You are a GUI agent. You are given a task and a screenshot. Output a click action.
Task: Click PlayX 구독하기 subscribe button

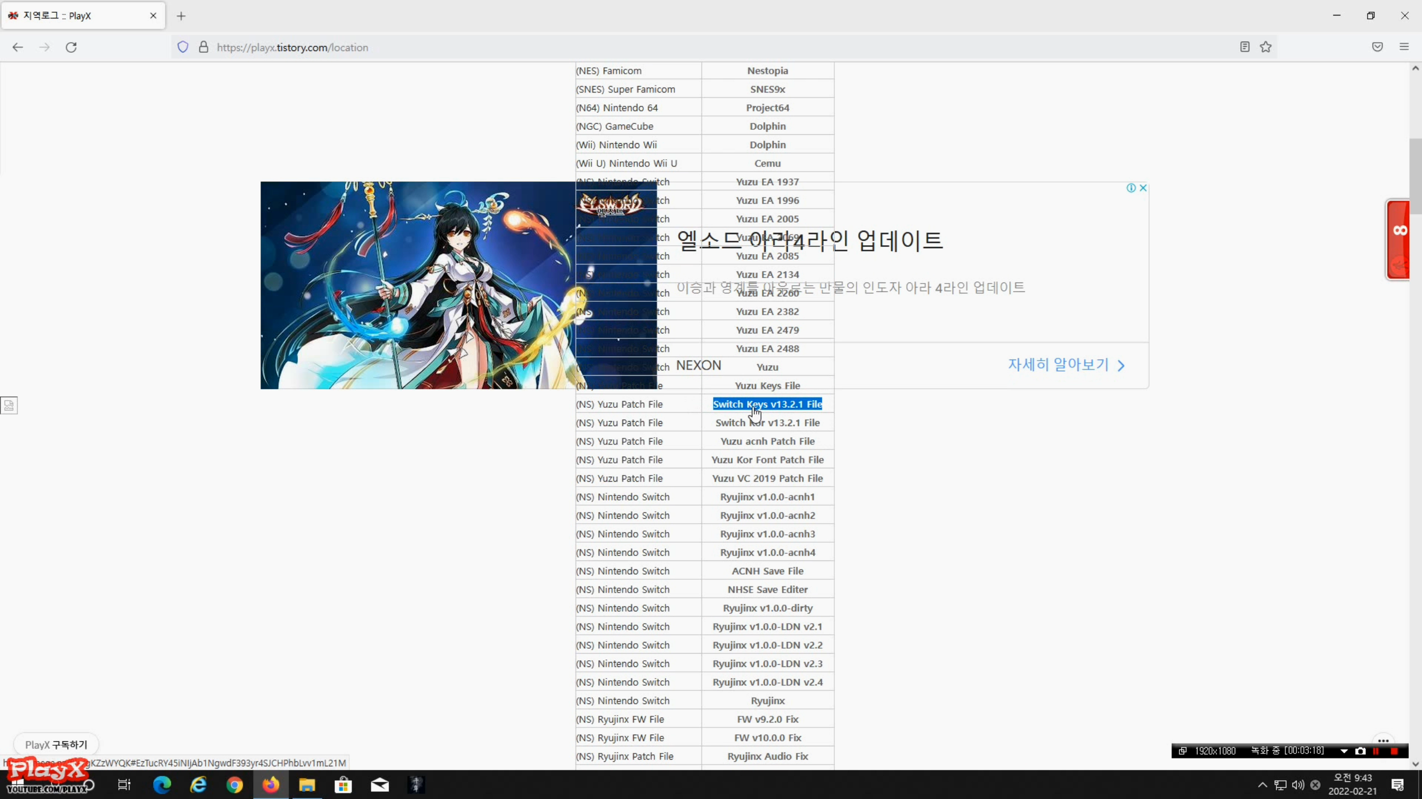click(56, 745)
